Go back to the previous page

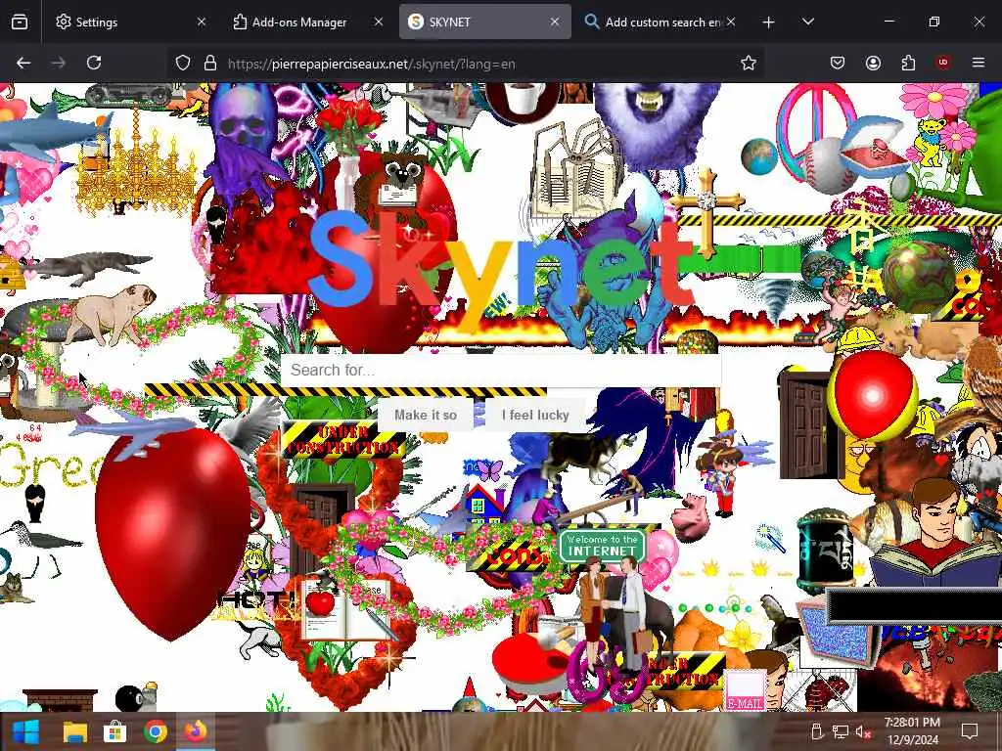click(x=23, y=63)
